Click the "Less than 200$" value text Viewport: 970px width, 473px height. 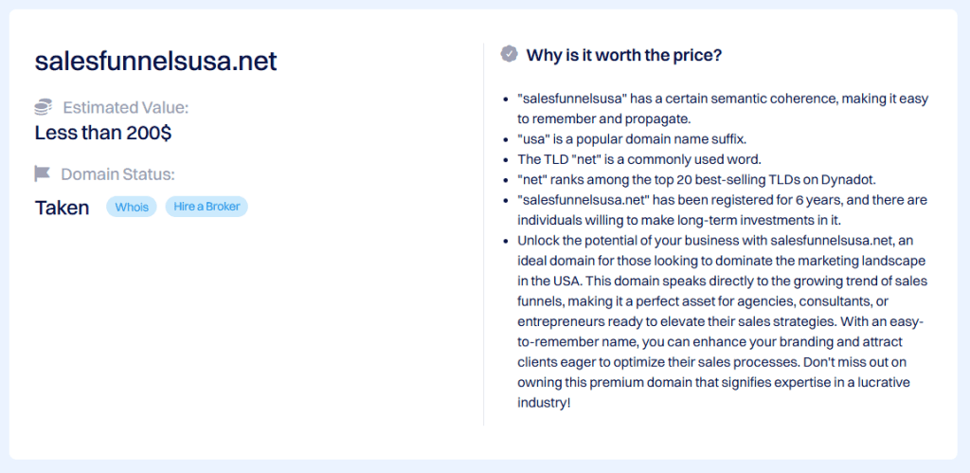pyautogui.click(x=103, y=133)
